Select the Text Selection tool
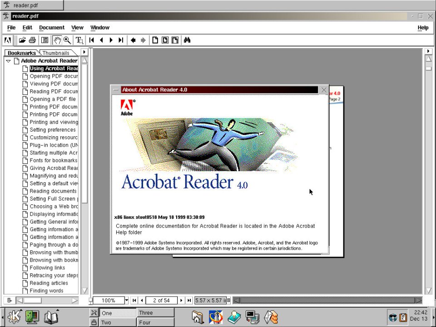The height and width of the screenshot is (327, 436). (79, 40)
